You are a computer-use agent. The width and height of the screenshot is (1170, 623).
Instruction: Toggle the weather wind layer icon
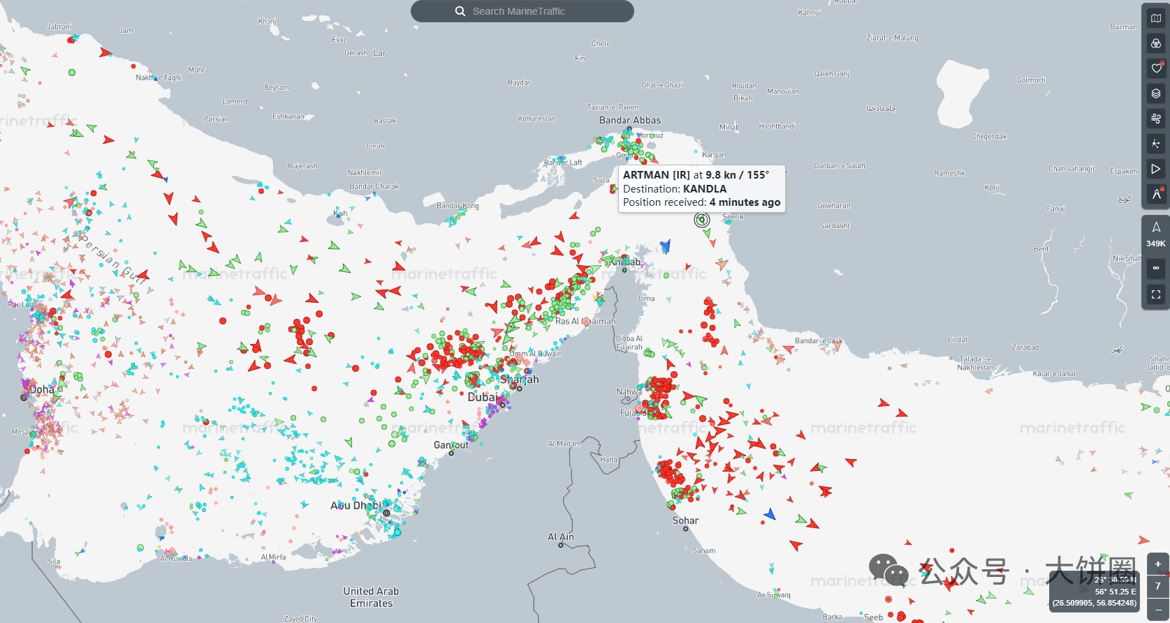click(x=1156, y=119)
